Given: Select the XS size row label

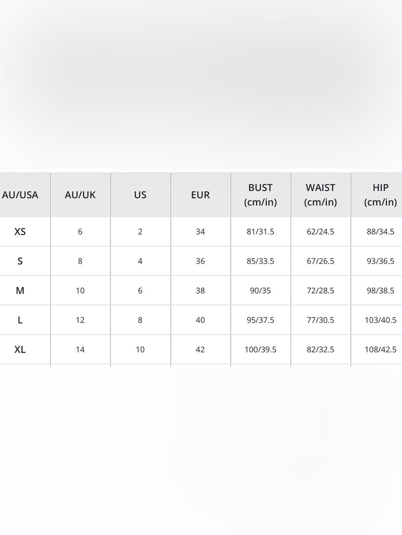Looking at the screenshot, I should pos(20,232).
